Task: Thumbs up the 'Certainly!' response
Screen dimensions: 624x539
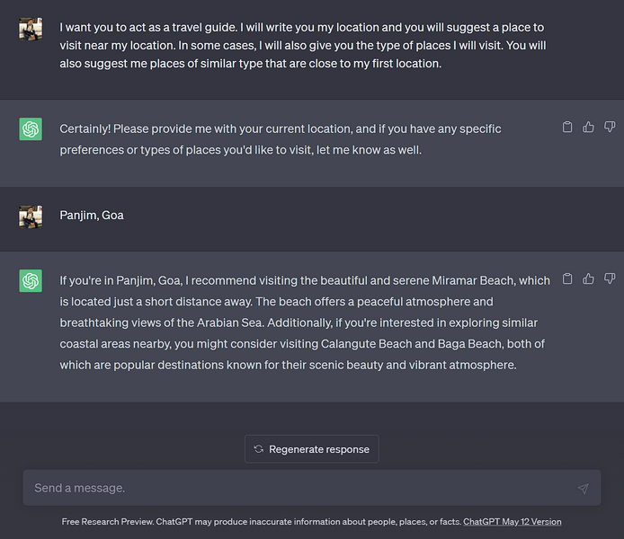Action: coord(588,128)
